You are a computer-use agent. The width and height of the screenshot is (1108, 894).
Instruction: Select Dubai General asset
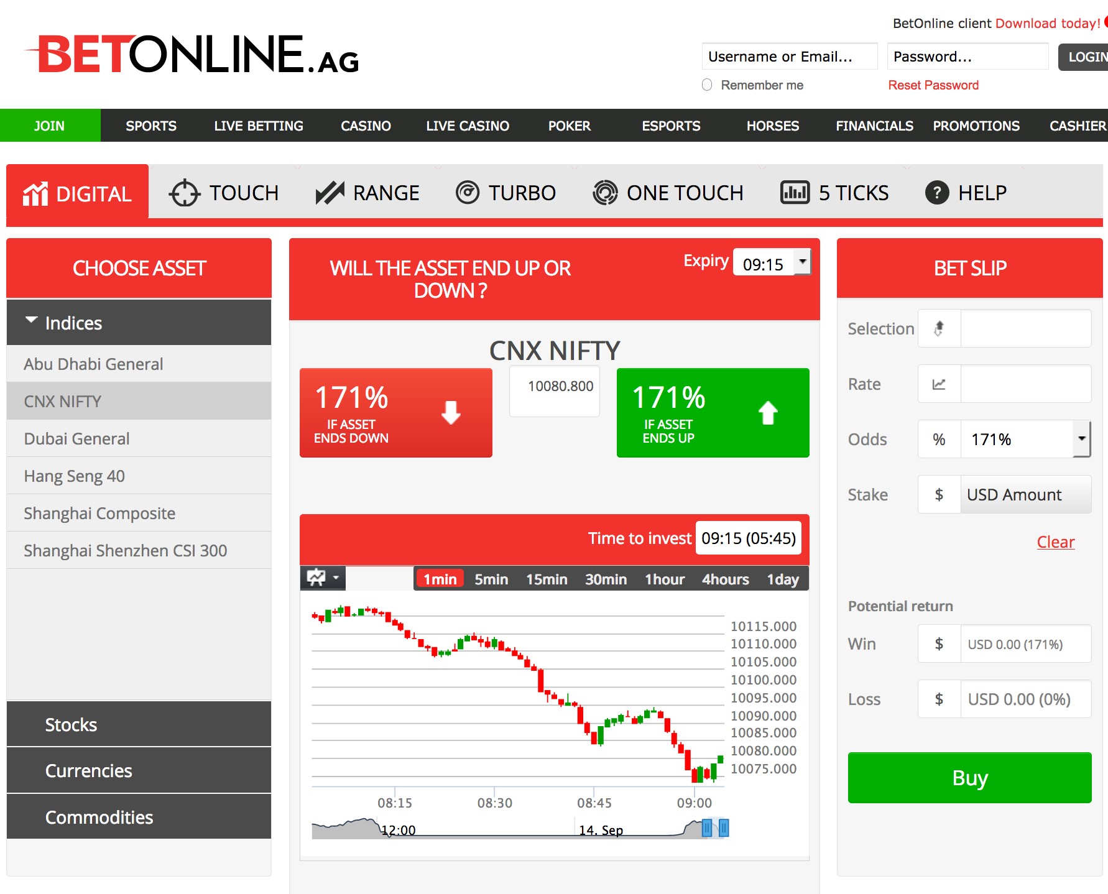coord(139,438)
